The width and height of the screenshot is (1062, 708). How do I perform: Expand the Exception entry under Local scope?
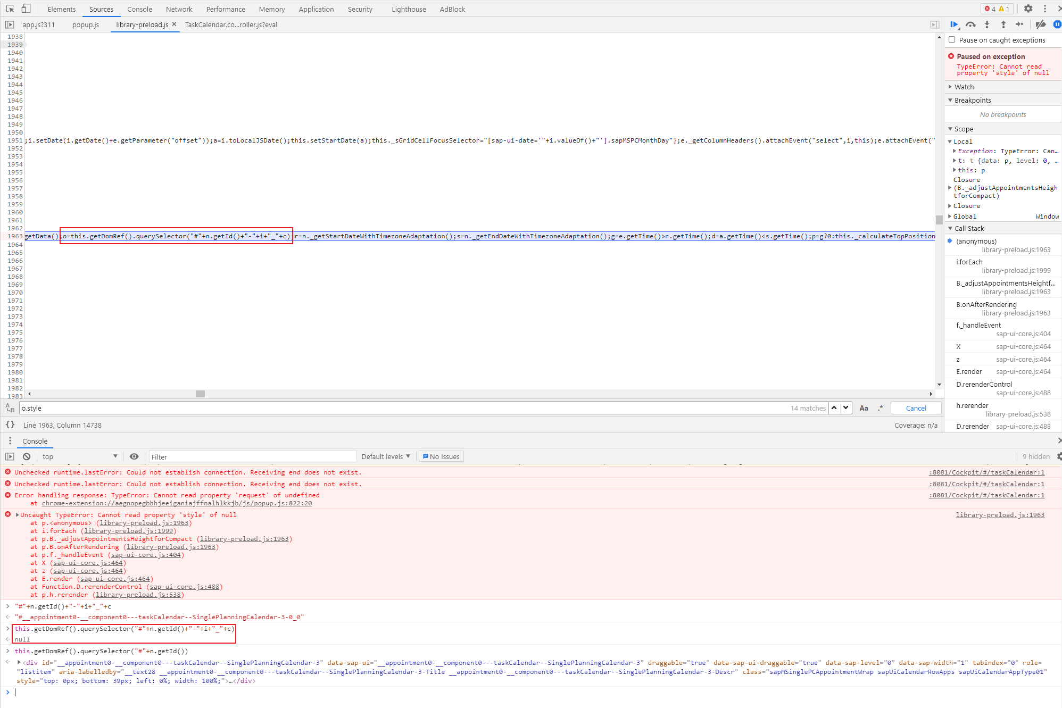coord(954,151)
